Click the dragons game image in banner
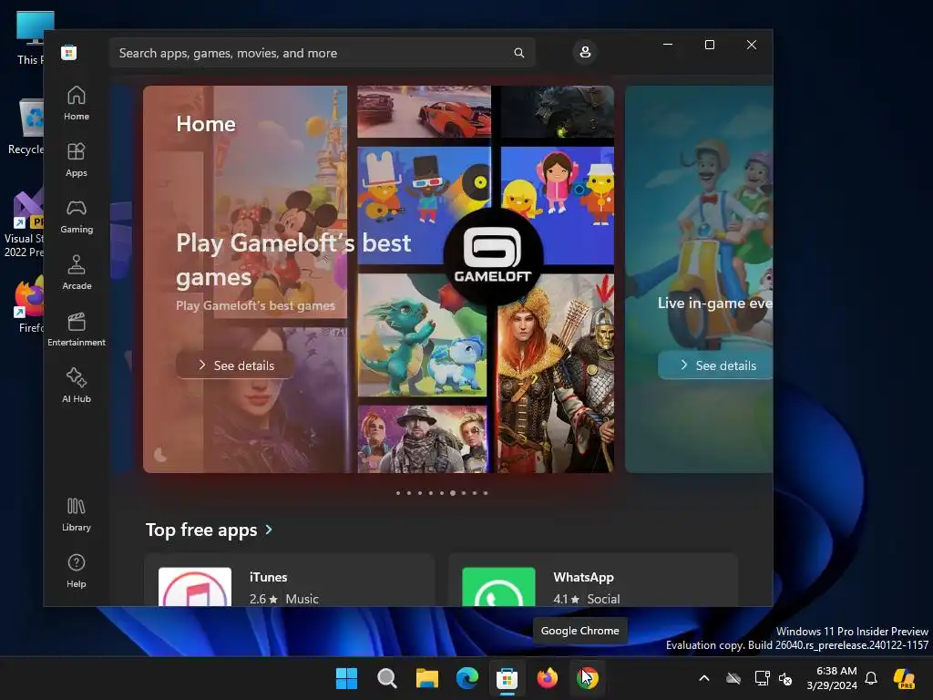The height and width of the screenshot is (700, 933). click(423, 335)
